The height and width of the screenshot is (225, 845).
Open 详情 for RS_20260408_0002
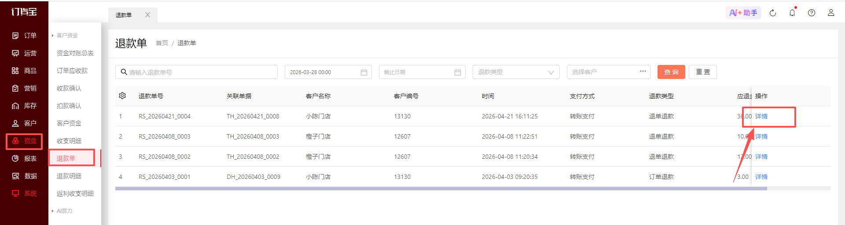(761, 157)
